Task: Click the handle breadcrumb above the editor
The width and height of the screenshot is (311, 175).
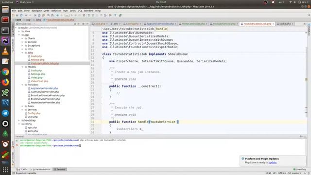Action: click(161, 29)
